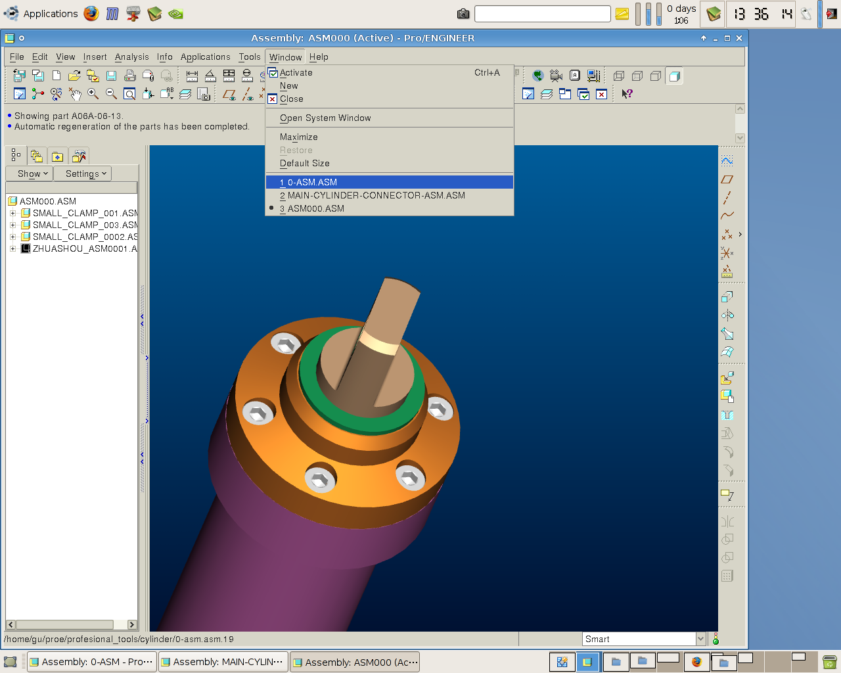Click Assembly: ASM000 taskbar button

coord(355,662)
